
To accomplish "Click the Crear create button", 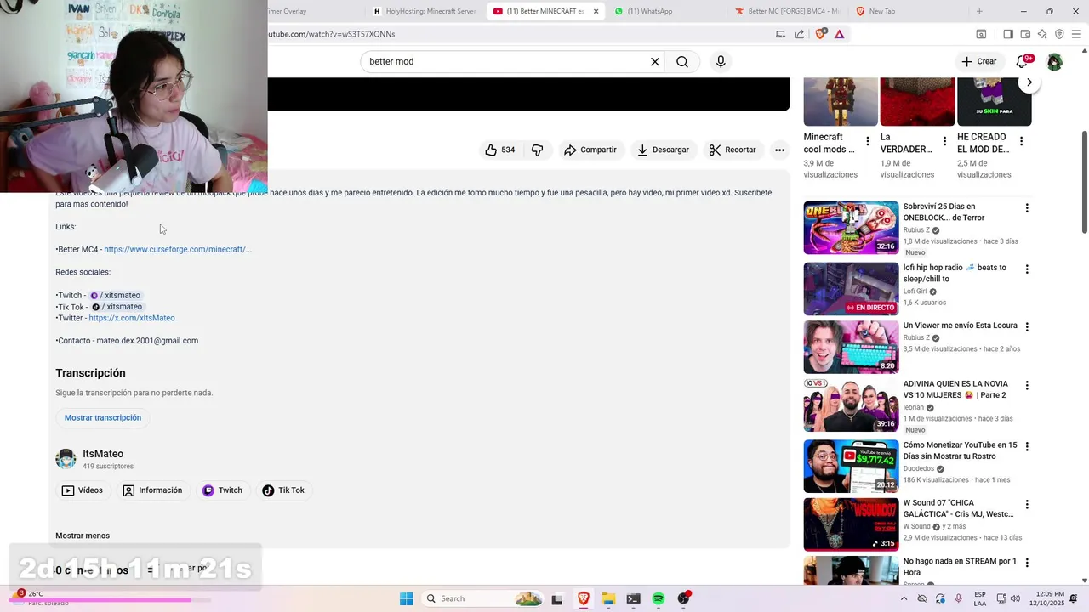I will (978, 61).
